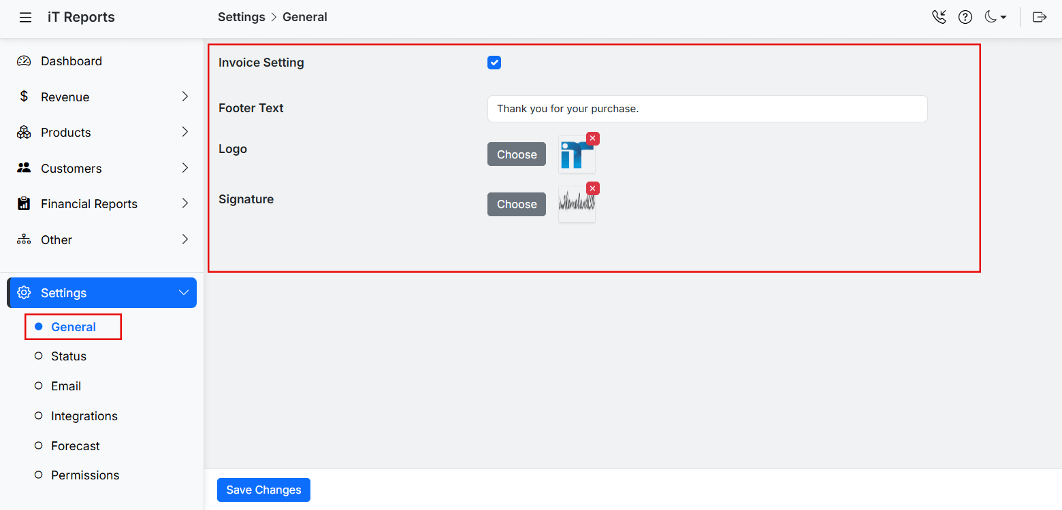1062x510 pixels.
Task: Open the Integrations settings page
Action: coord(84,416)
